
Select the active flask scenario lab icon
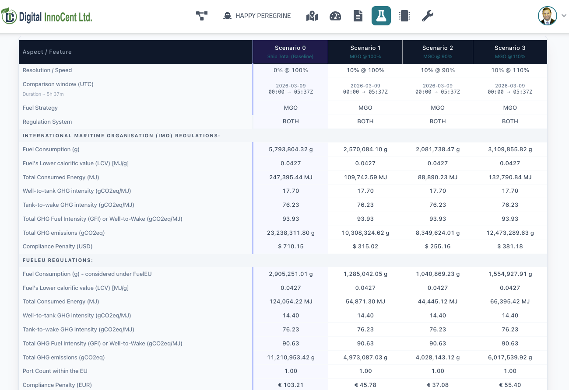coord(381,16)
